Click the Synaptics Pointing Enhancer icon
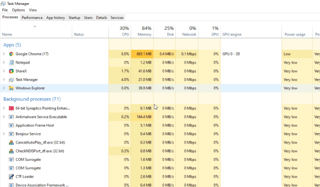320x187 pixels. (x=11, y=108)
